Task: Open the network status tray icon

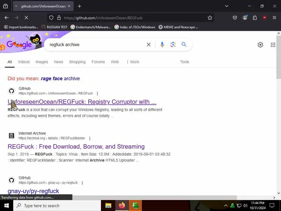Action: pyautogui.click(x=239, y=206)
